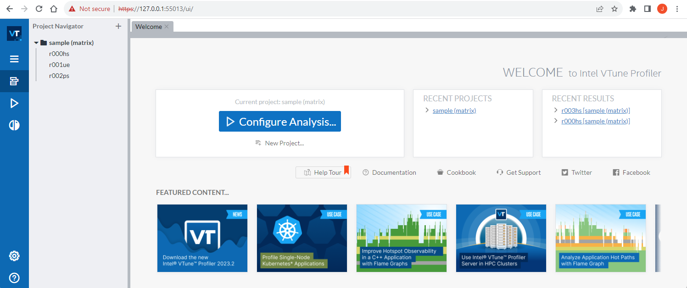The width and height of the screenshot is (687, 288).
Task: Open Chrome extensions puzzle icon
Action: [x=633, y=9]
